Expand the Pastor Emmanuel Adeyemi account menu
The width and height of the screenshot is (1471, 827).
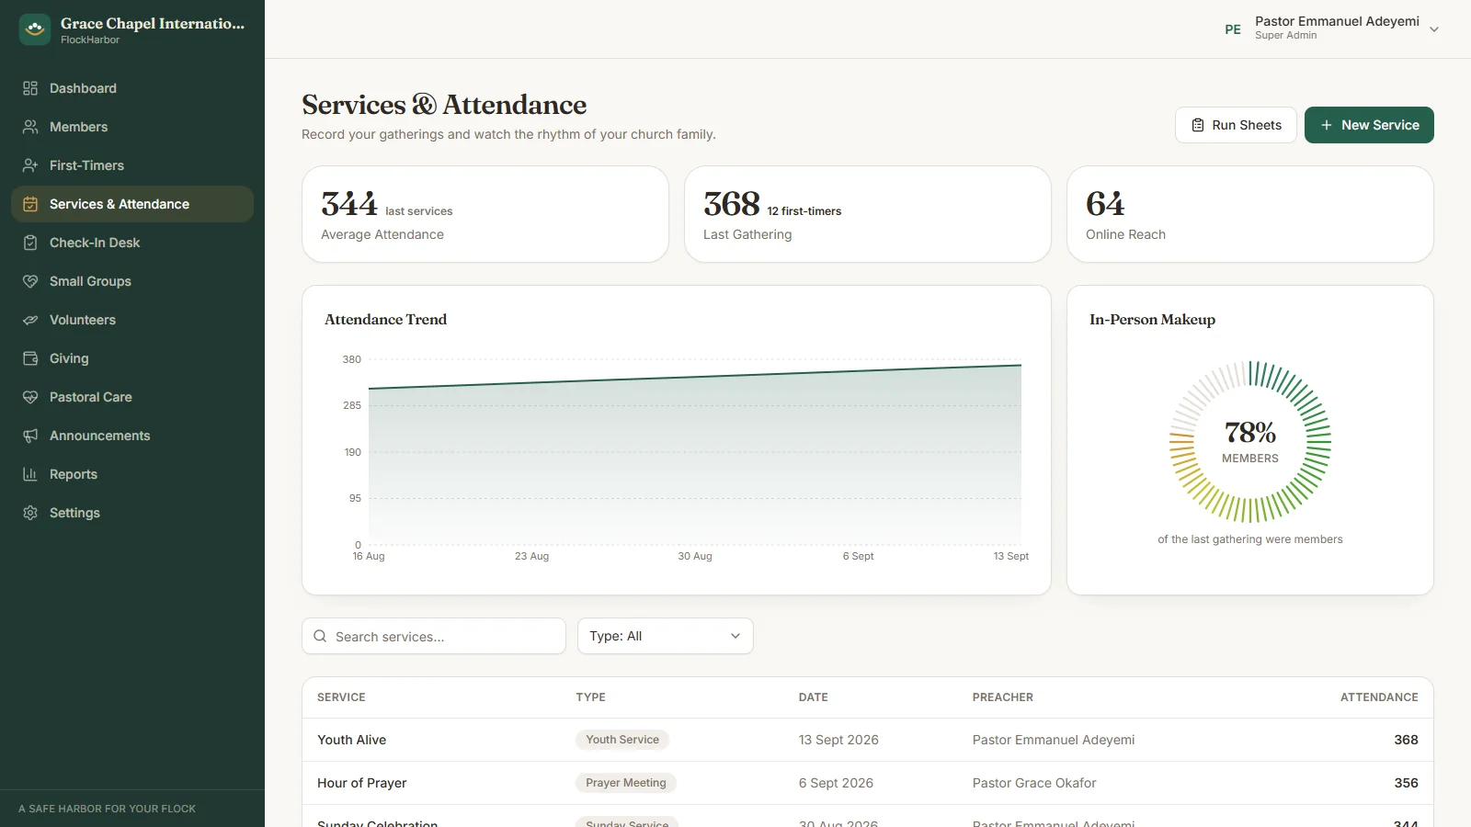point(1331,29)
